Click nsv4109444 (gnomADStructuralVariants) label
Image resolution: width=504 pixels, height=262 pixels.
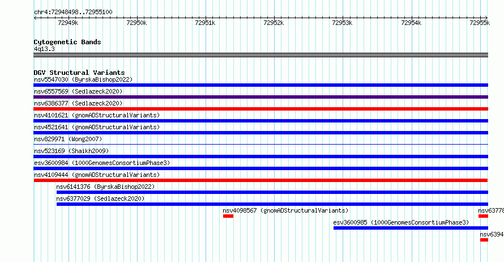click(x=97, y=175)
